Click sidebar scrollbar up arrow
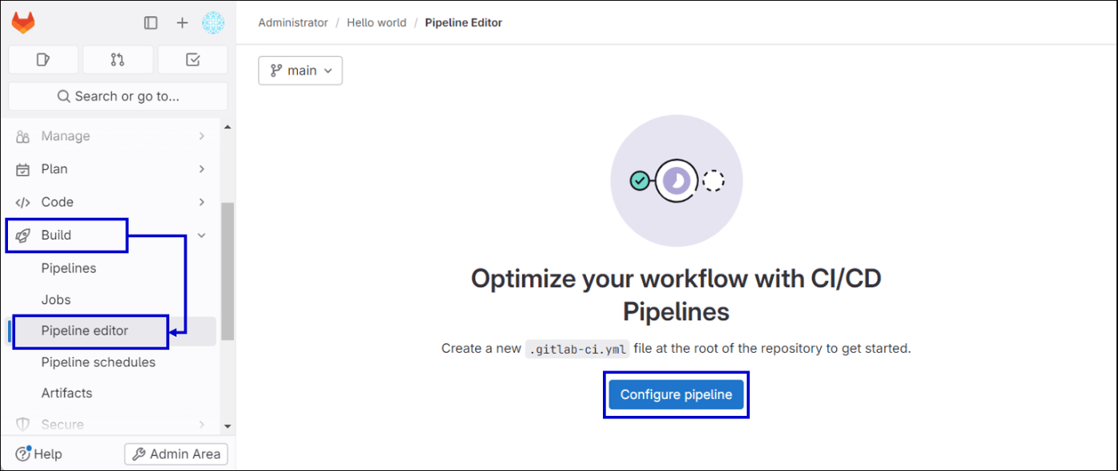The width and height of the screenshot is (1118, 471). click(x=228, y=127)
